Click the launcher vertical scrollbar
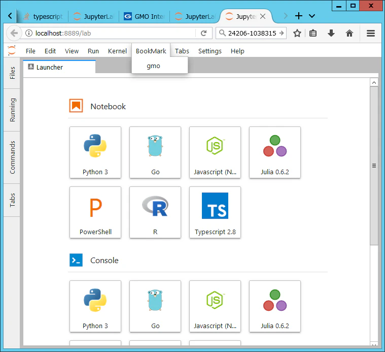385x352 pixels. [x=374, y=166]
